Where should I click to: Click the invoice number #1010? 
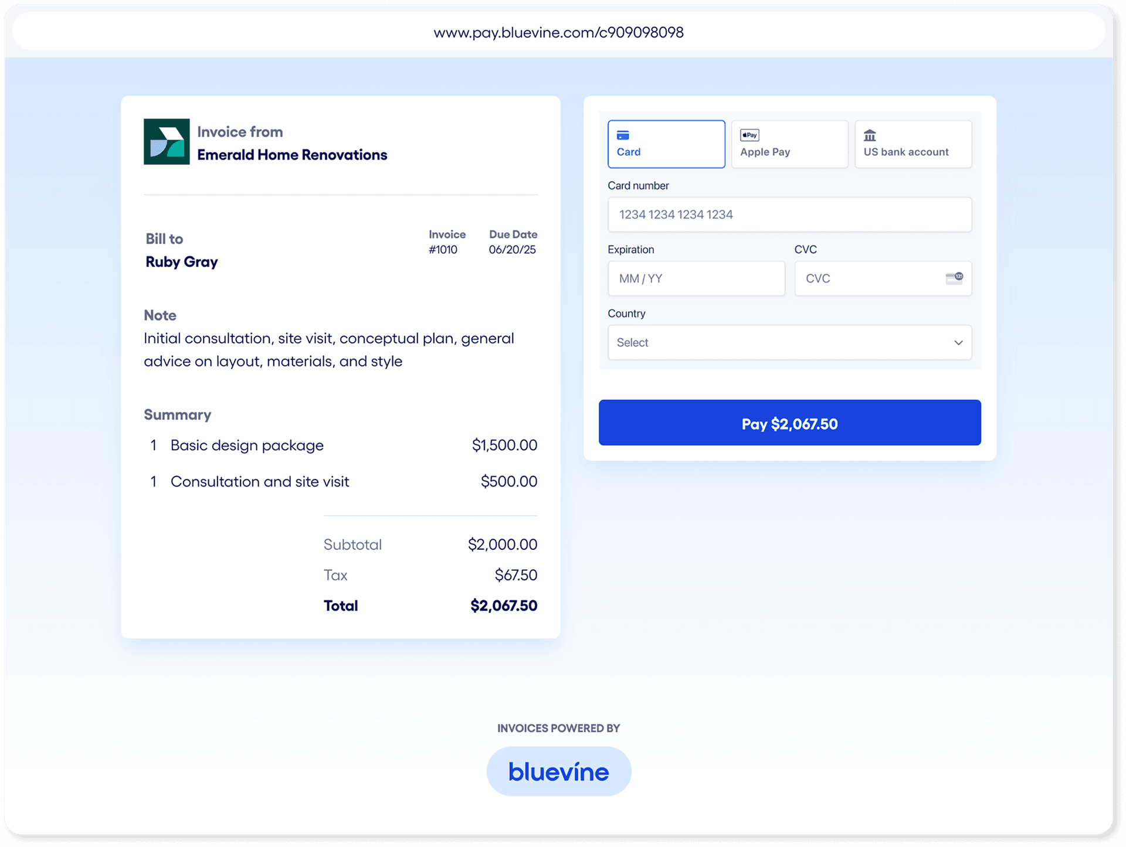[x=443, y=249]
